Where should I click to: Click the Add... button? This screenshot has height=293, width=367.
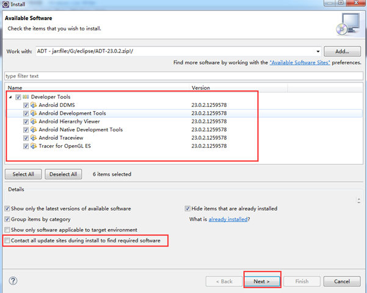point(342,51)
